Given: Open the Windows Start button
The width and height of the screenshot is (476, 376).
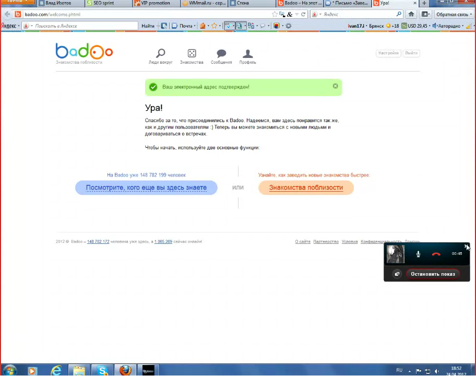Looking at the screenshot, I should (x=9, y=370).
